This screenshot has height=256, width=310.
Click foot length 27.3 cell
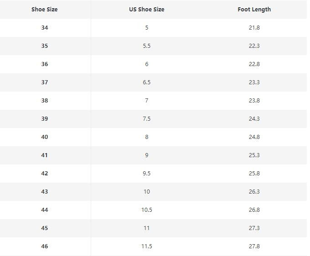point(254,228)
